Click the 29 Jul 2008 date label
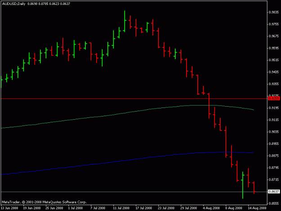Viewport: 281px width, 211px height. coord(189,208)
